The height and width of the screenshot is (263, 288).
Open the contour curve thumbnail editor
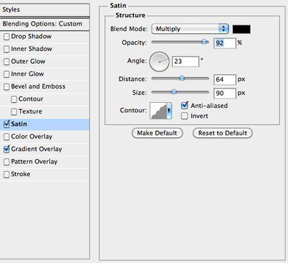tap(158, 110)
